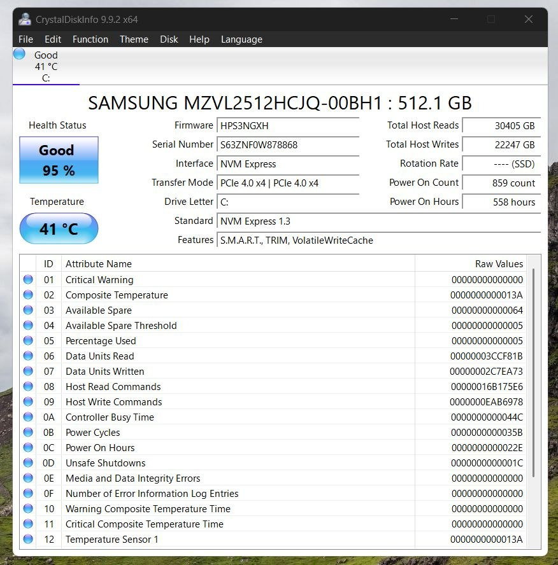Open the Function menu

pos(90,39)
